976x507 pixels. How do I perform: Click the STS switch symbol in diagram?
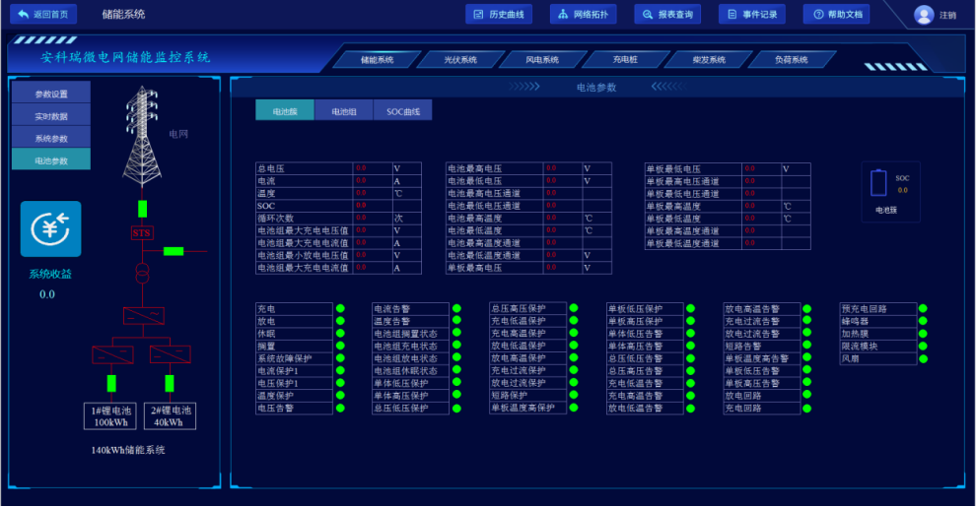tap(142, 232)
